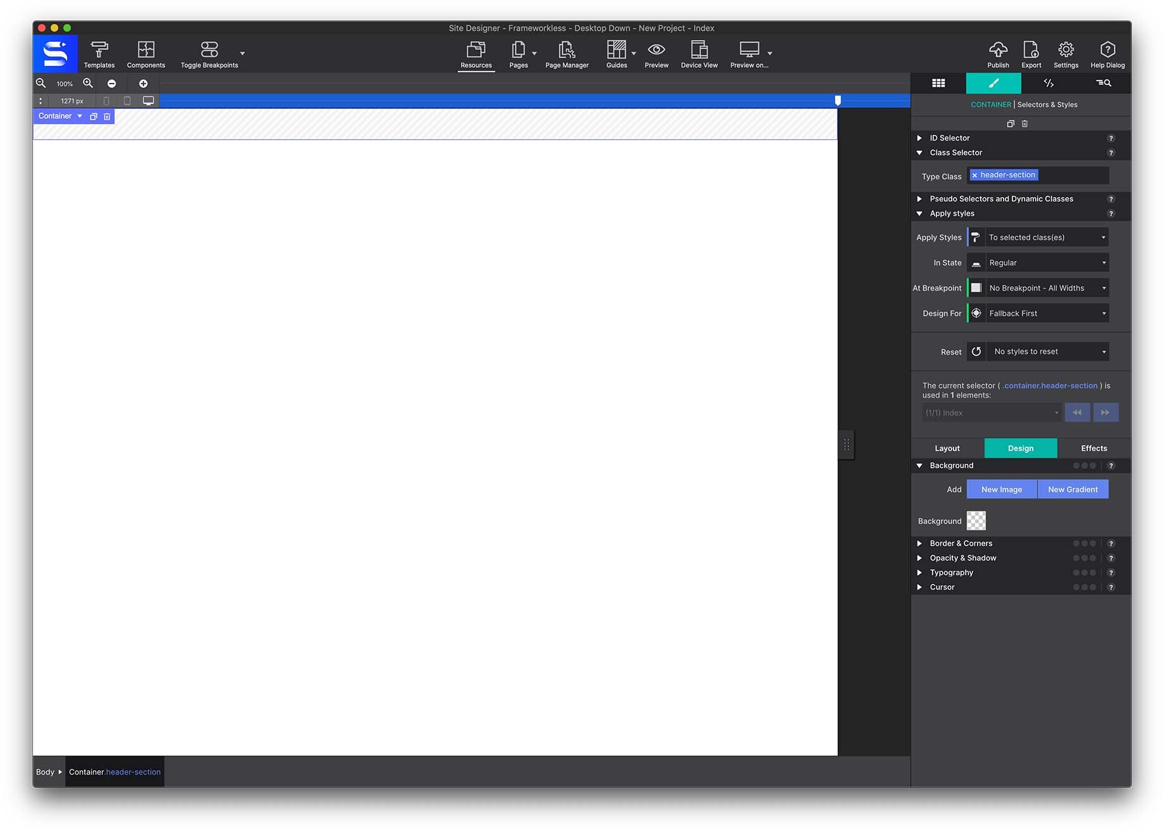Image resolution: width=1165 pixels, height=831 pixels.
Task: Switch to the Layout tab
Action: coord(947,448)
